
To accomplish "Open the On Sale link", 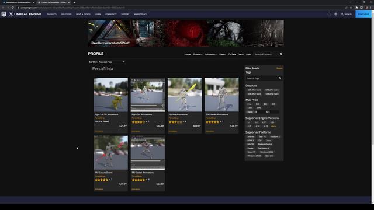I will point(232,54).
